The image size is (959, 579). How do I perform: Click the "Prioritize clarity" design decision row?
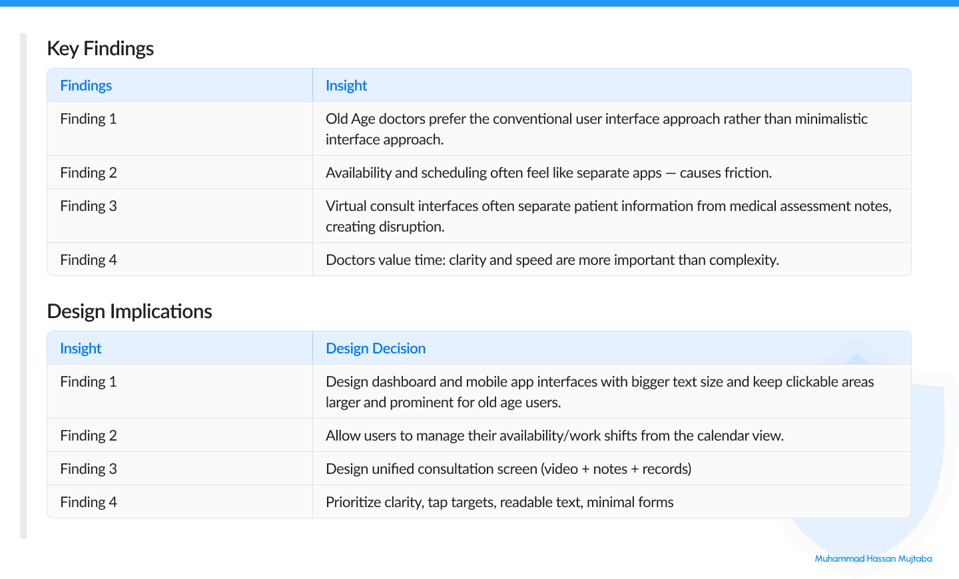coord(499,501)
